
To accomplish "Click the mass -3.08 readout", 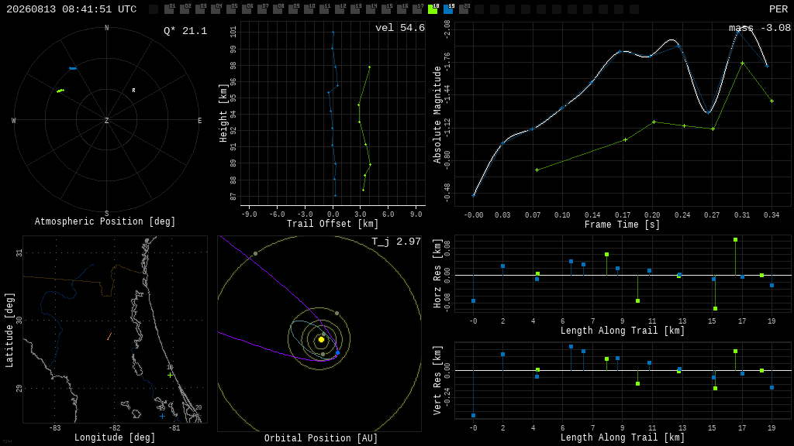I will (x=760, y=28).
